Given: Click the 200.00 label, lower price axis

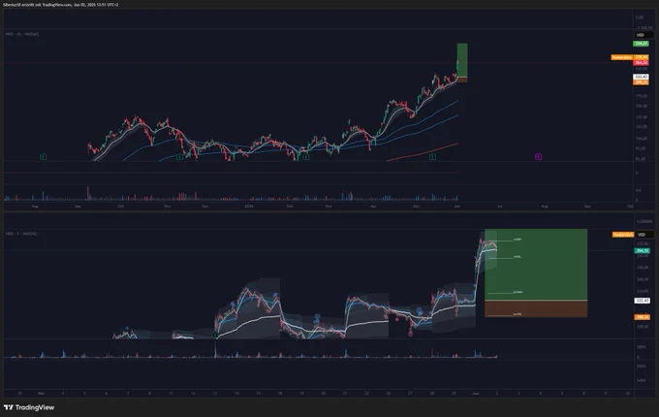Looking at the screenshot, I should tap(643, 326).
